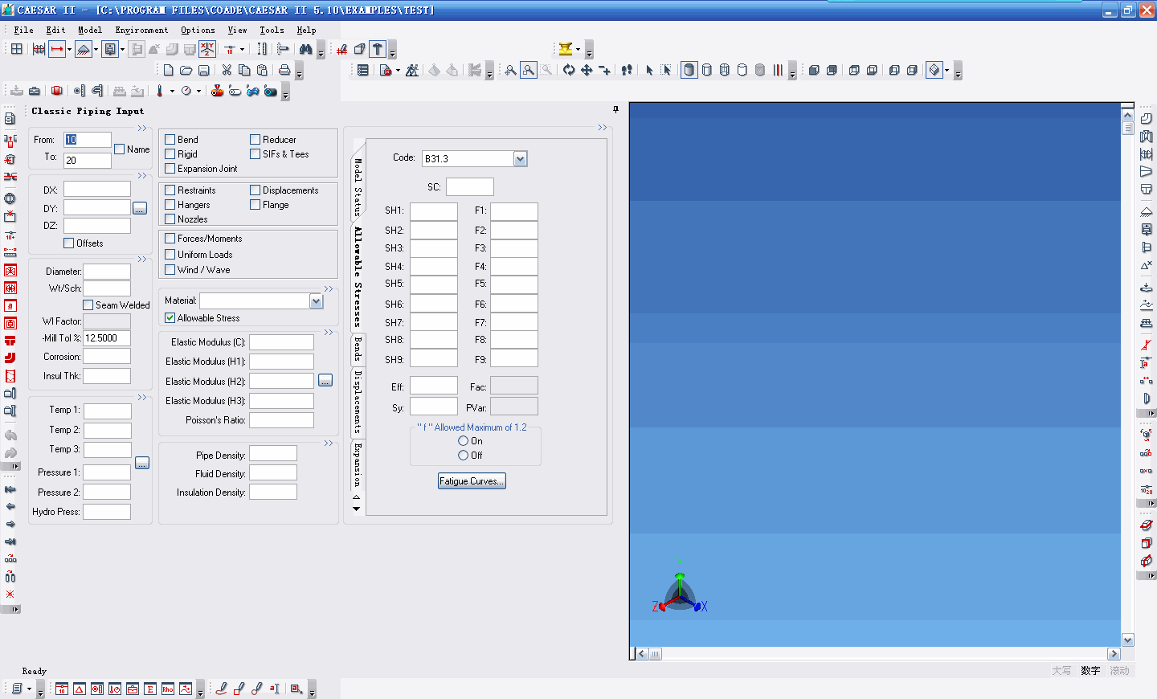Click the zoom window magnifier icon
Viewport: 1157px width, 699px height.
(x=529, y=71)
